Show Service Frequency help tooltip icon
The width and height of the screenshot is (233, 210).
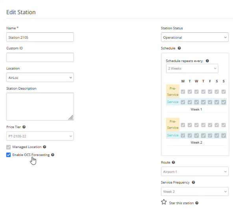(x=193, y=182)
